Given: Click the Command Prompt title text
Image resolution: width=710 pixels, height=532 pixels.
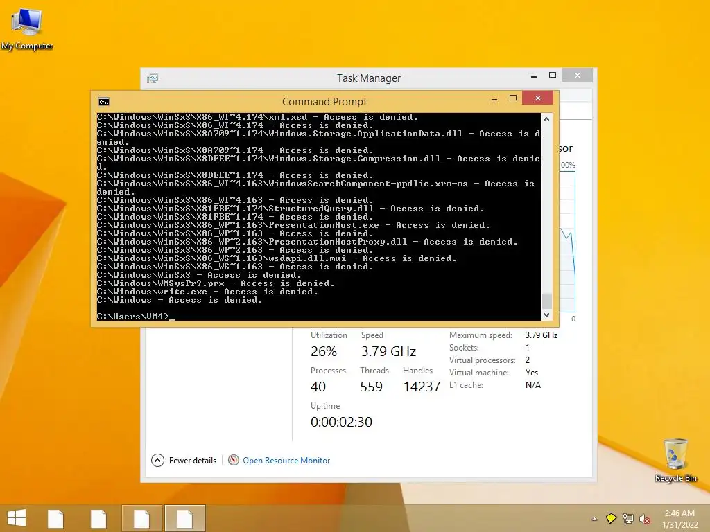Looking at the screenshot, I should [324, 102].
